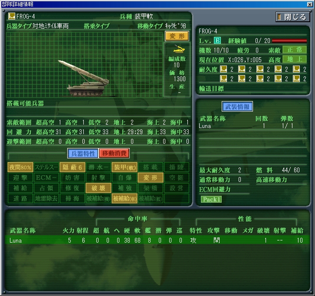Click the orange 変形 button above the formation count

(x=177, y=36)
